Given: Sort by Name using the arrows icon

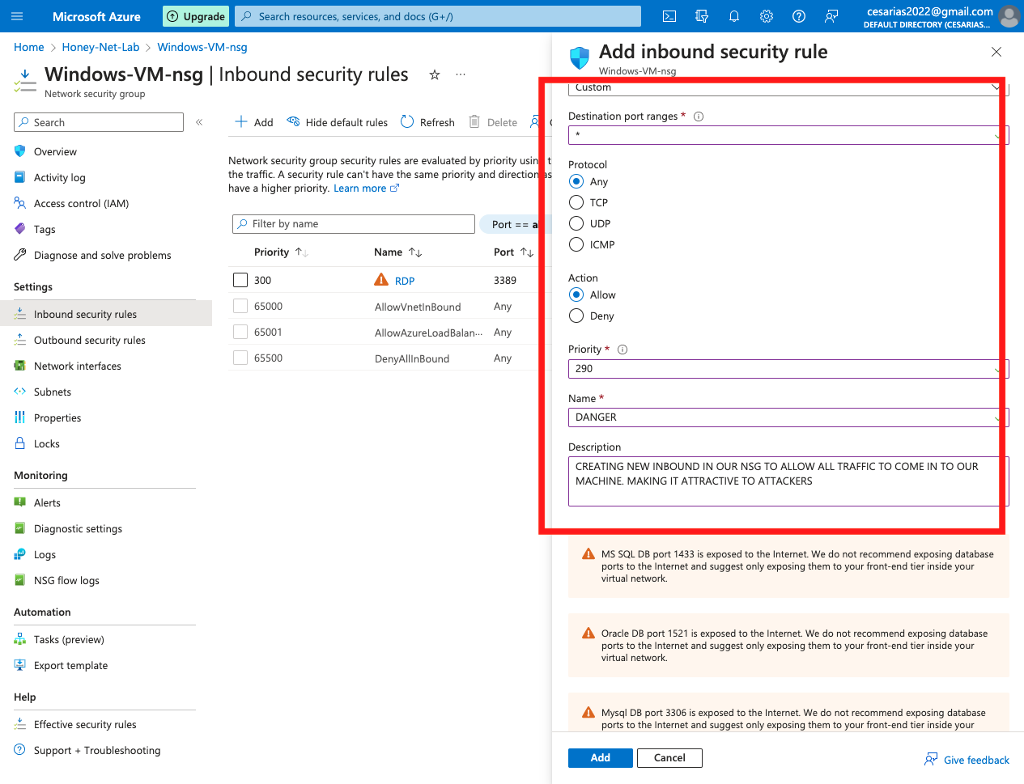Looking at the screenshot, I should [x=415, y=252].
